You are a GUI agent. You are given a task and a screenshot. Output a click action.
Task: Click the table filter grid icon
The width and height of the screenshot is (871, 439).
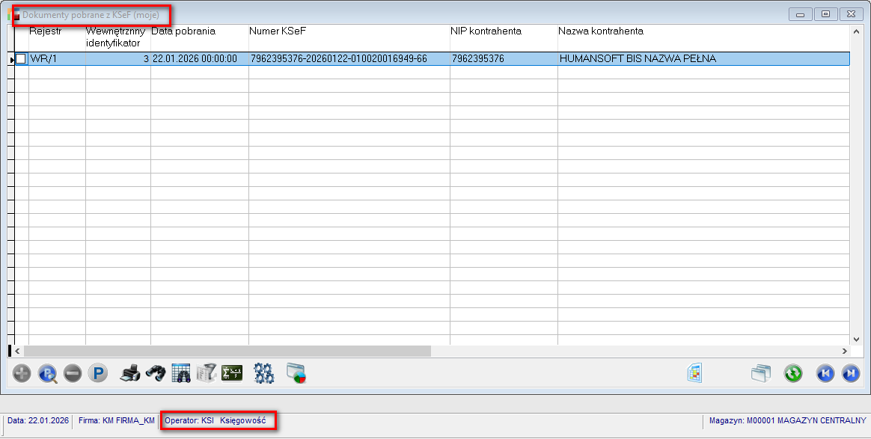pos(181,373)
